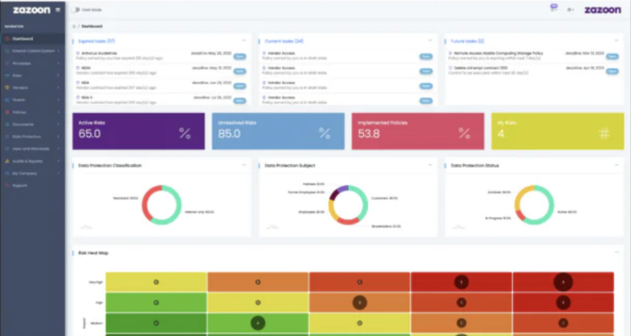Expand the Risks chevron in the sidebar

pyautogui.click(x=59, y=76)
